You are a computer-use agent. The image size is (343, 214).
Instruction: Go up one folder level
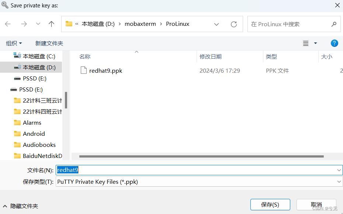[51, 24]
